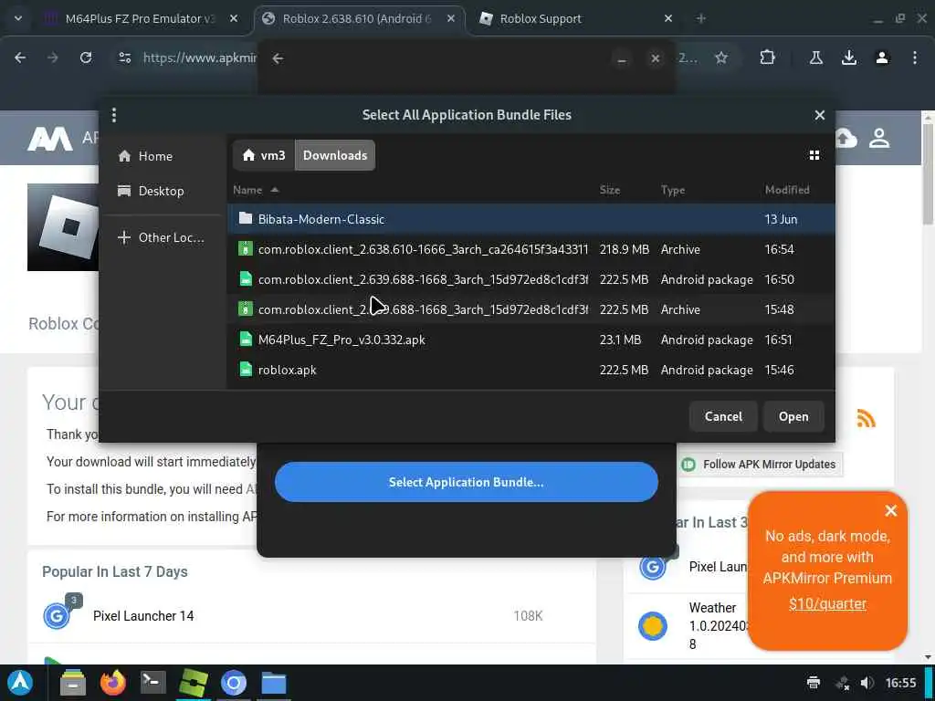Click Select Application Bundle button
935x701 pixels.
(x=467, y=482)
